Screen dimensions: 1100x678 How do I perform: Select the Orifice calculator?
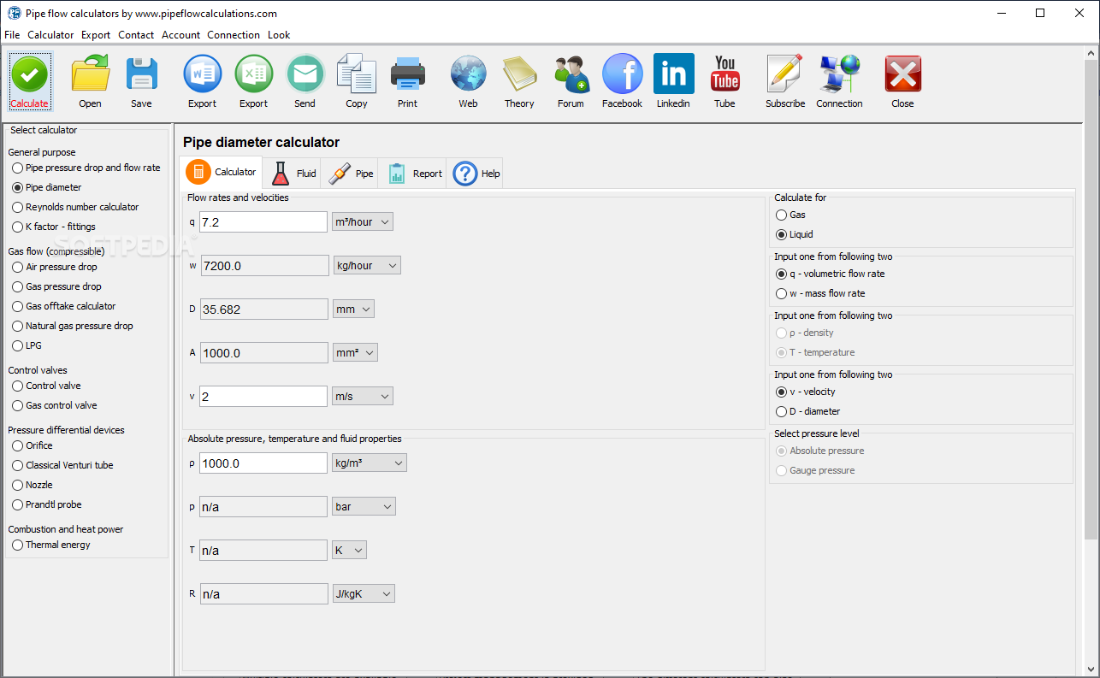[33, 445]
